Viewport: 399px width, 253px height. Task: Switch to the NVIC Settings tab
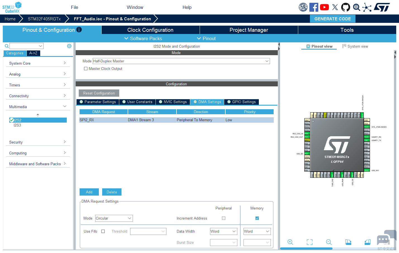coord(173,102)
